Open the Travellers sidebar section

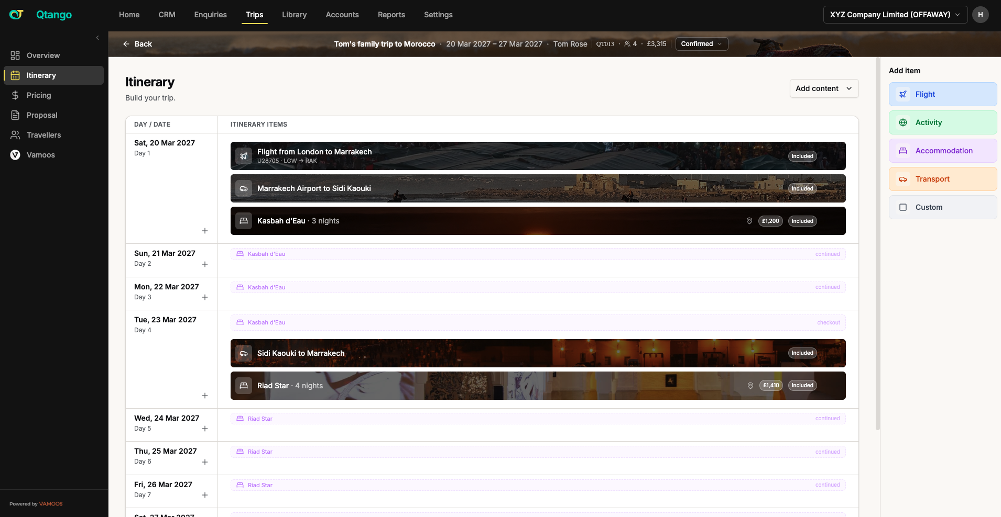click(53, 135)
